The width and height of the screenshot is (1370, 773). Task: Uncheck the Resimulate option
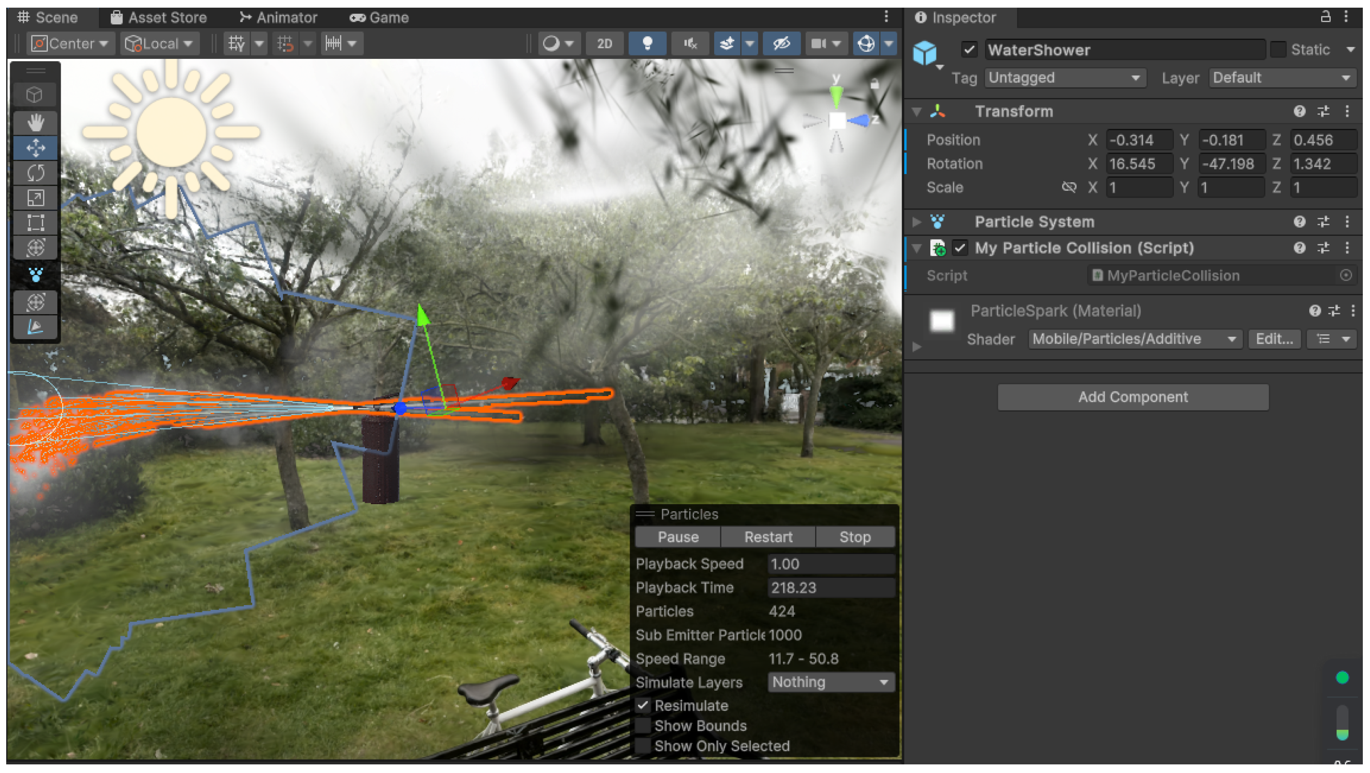pos(642,706)
